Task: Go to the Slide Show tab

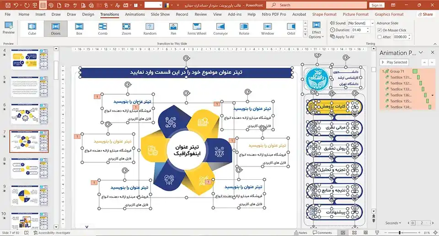Action: (160, 14)
